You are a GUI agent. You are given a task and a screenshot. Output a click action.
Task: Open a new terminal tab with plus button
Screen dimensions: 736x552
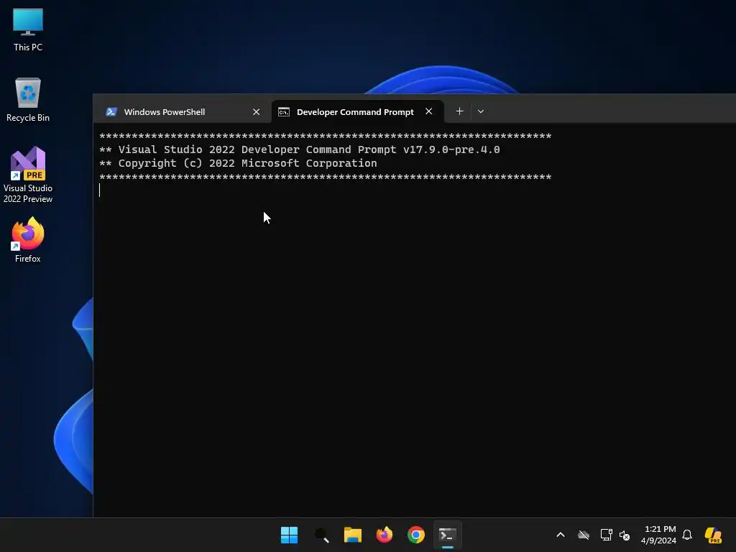coord(459,111)
